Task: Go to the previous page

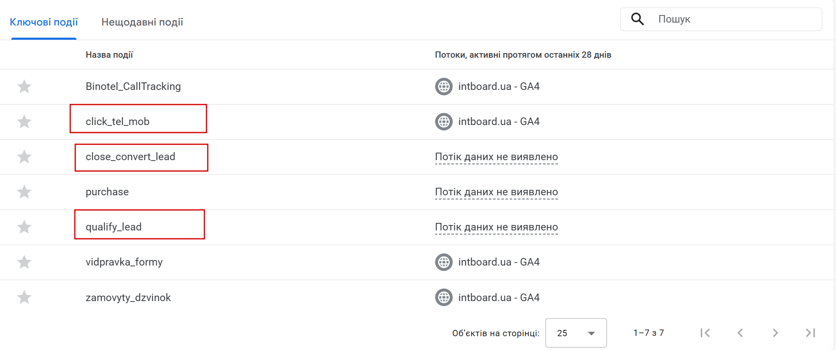Action: [740, 333]
